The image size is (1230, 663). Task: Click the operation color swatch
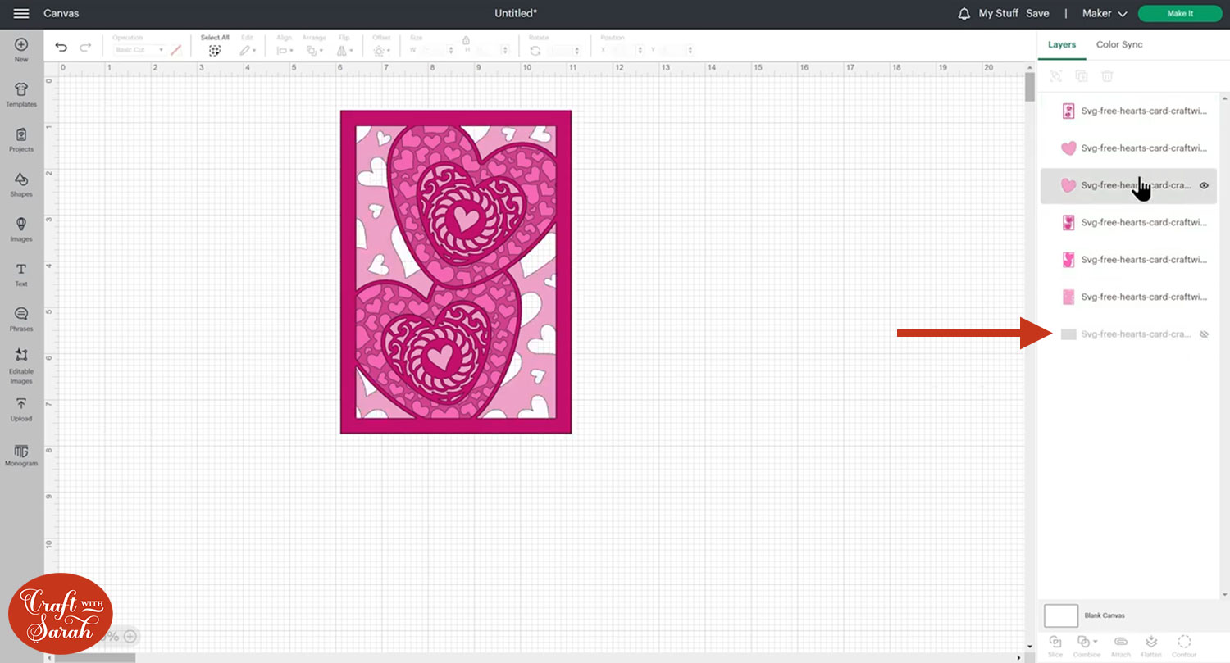click(x=175, y=50)
